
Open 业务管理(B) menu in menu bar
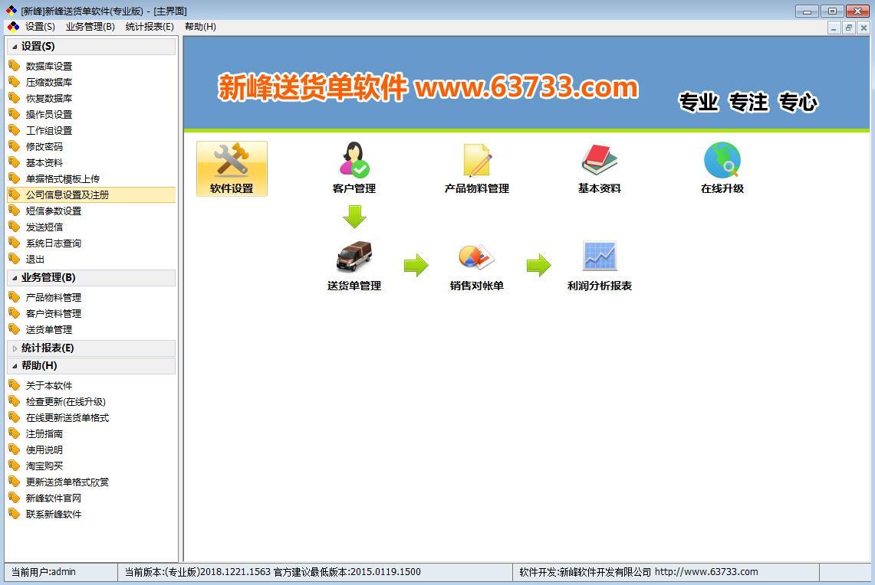pos(90,27)
